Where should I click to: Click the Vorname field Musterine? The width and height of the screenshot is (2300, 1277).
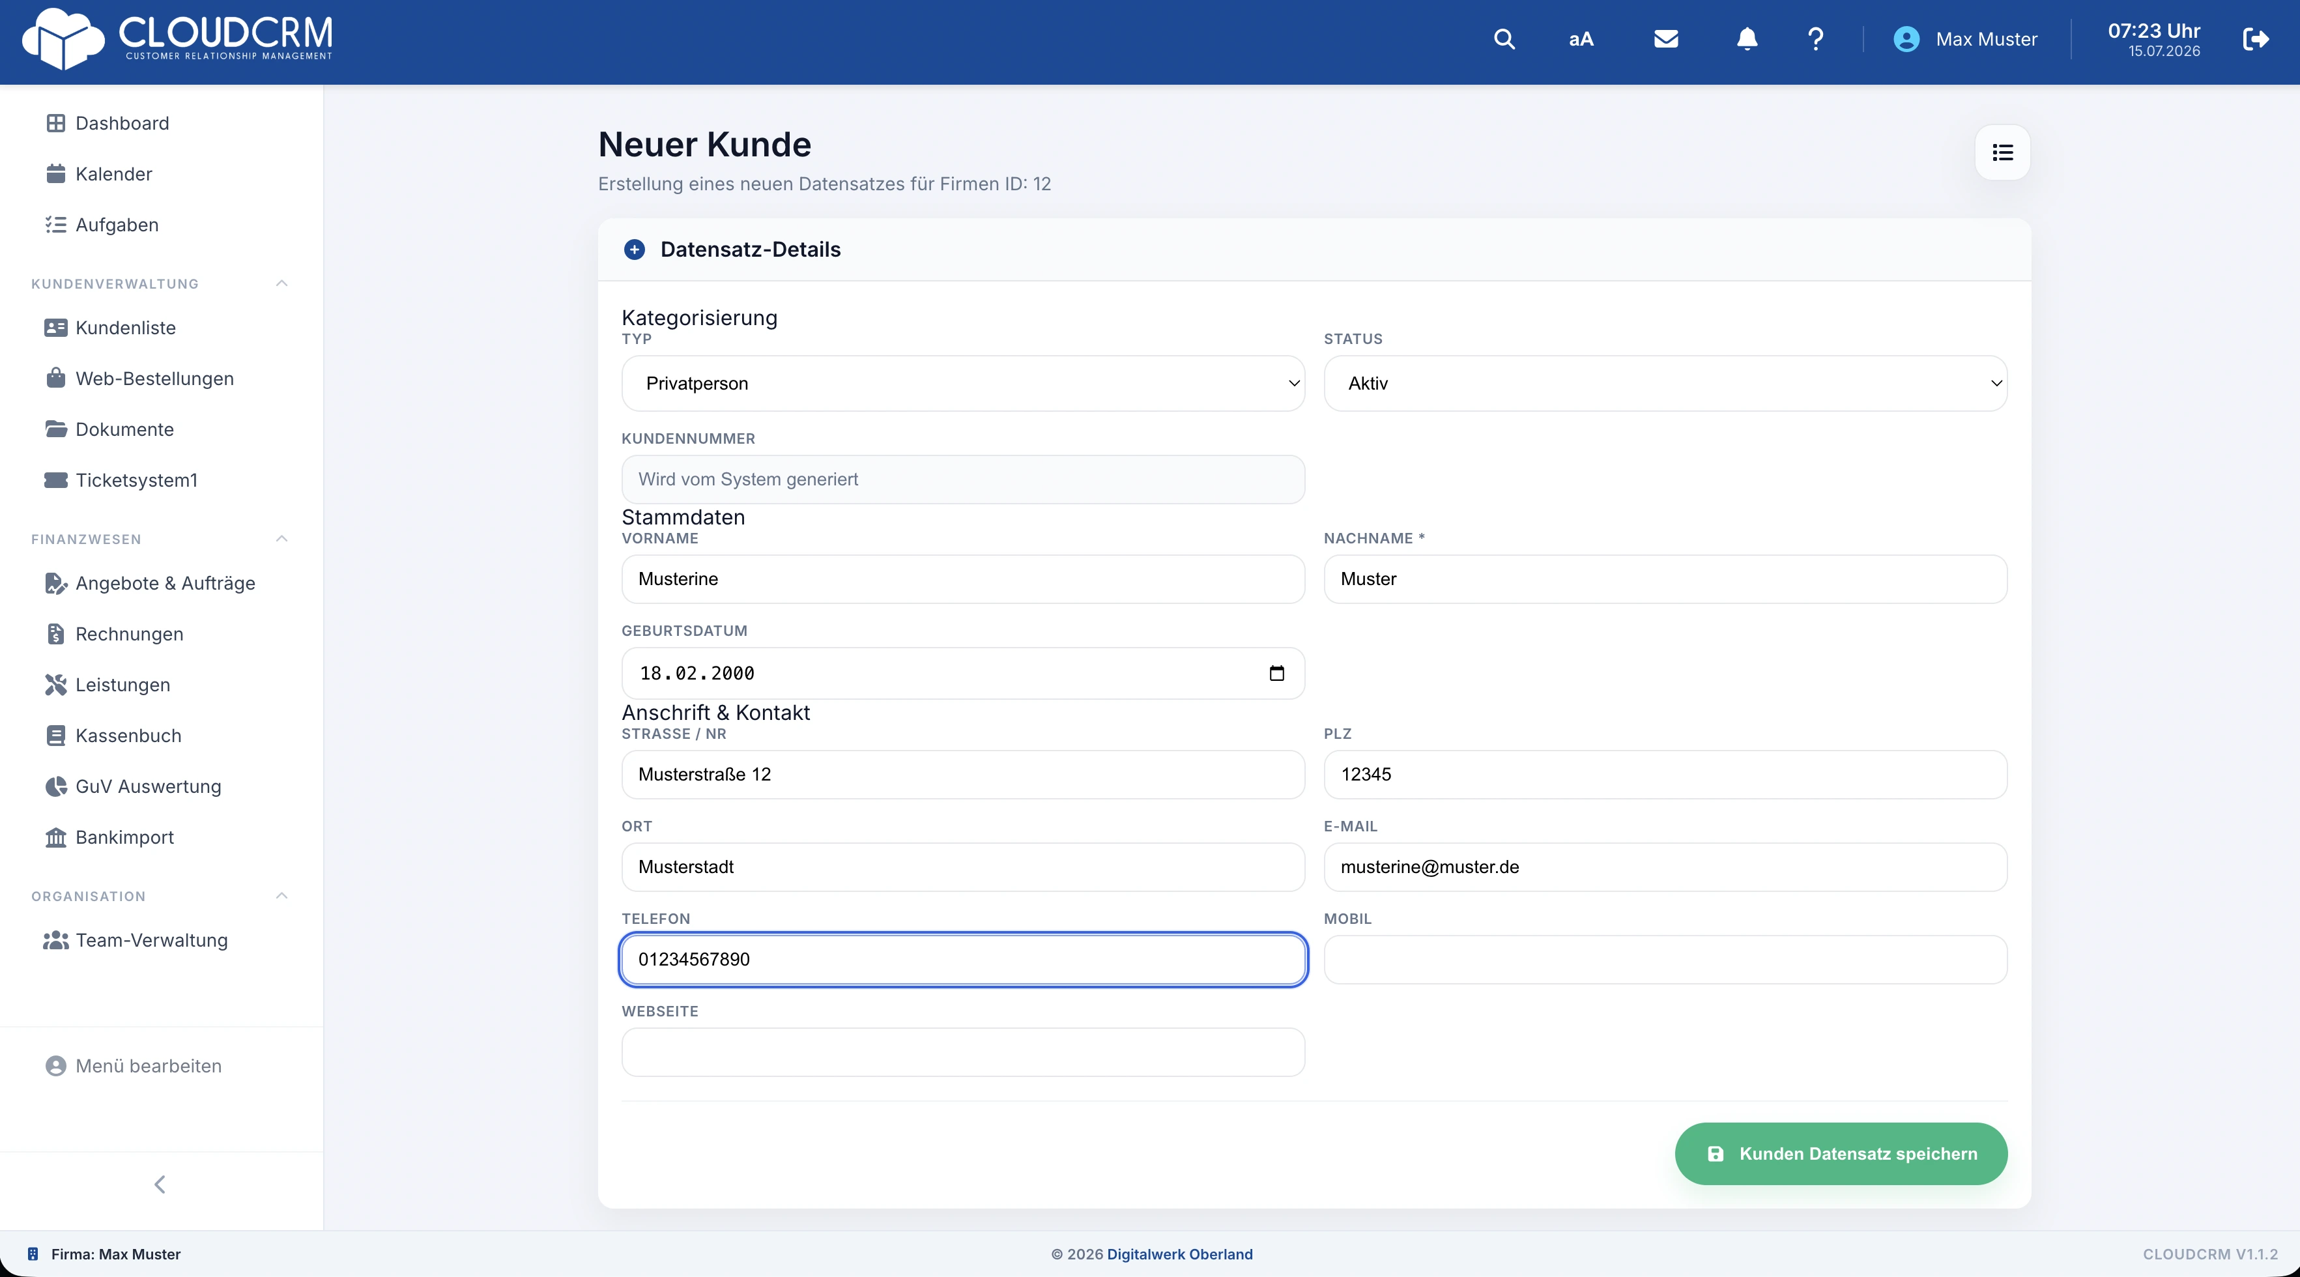point(962,579)
